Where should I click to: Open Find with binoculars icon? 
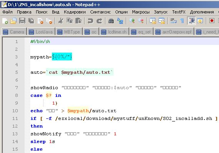(111, 21)
